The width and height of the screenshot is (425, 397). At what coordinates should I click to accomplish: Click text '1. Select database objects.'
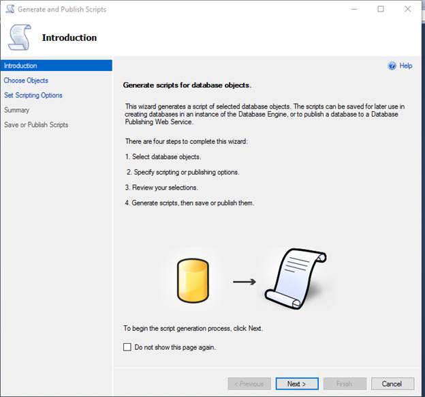point(163,157)
